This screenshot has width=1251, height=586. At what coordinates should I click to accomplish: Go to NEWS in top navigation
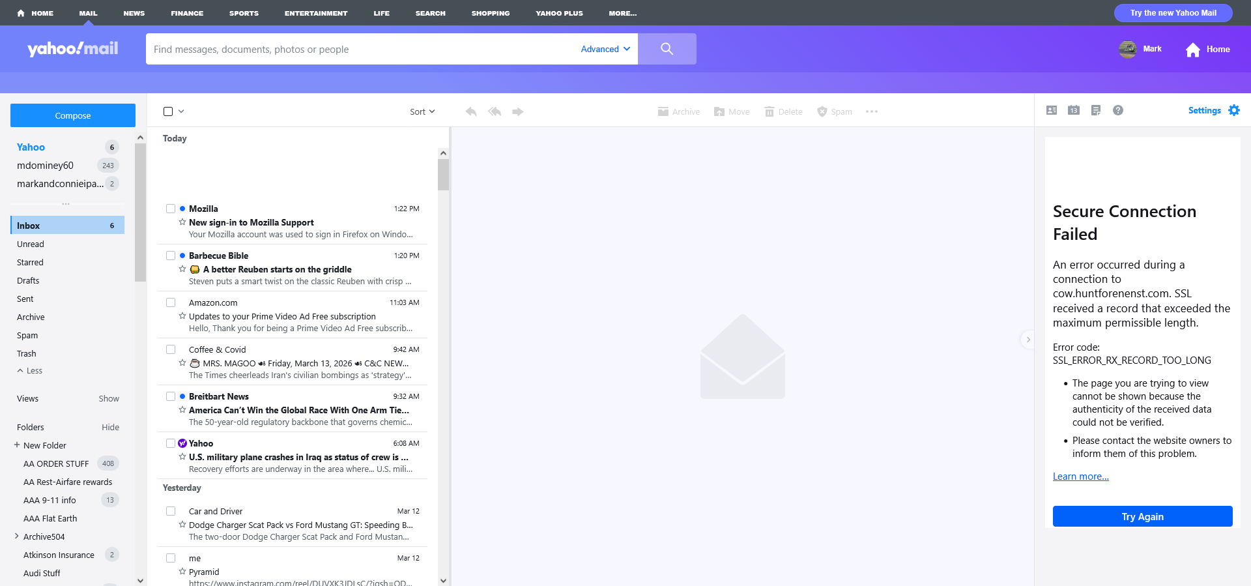[134, 13]
